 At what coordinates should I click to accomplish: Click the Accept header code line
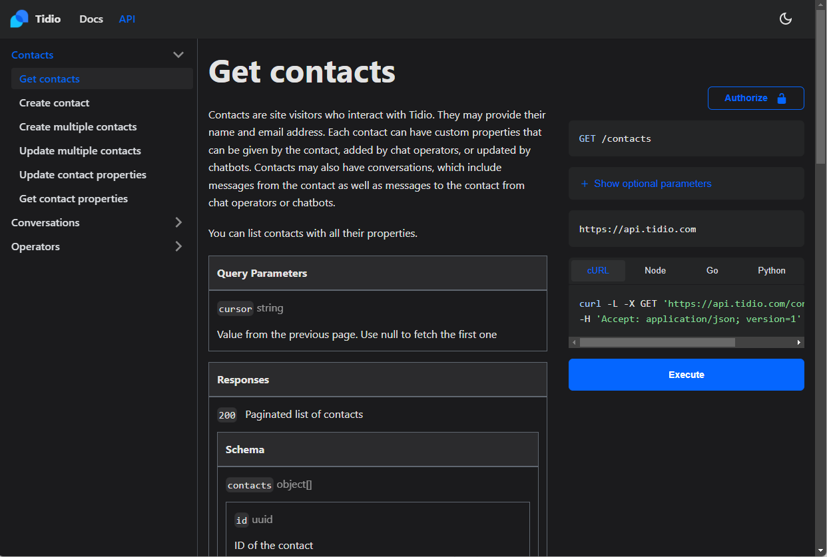click(x=690, y=319)
